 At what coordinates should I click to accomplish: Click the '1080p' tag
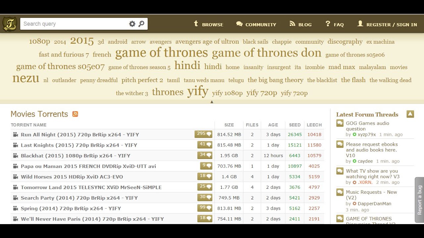(x=39, y=41)
